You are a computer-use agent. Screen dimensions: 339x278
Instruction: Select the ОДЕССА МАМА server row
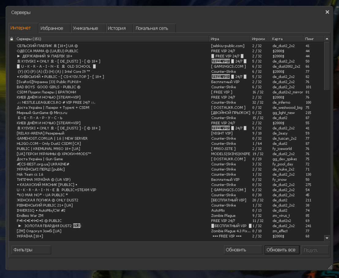(x=47, y=51)
